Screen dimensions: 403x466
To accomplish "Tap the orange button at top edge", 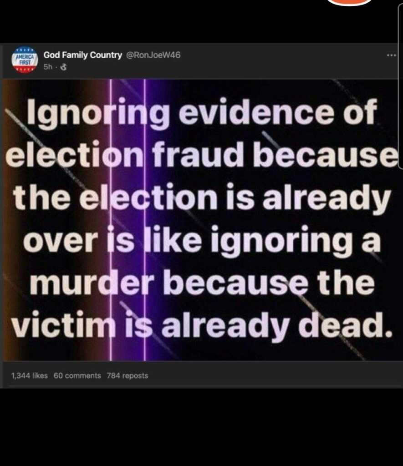I will pos(350,2).
